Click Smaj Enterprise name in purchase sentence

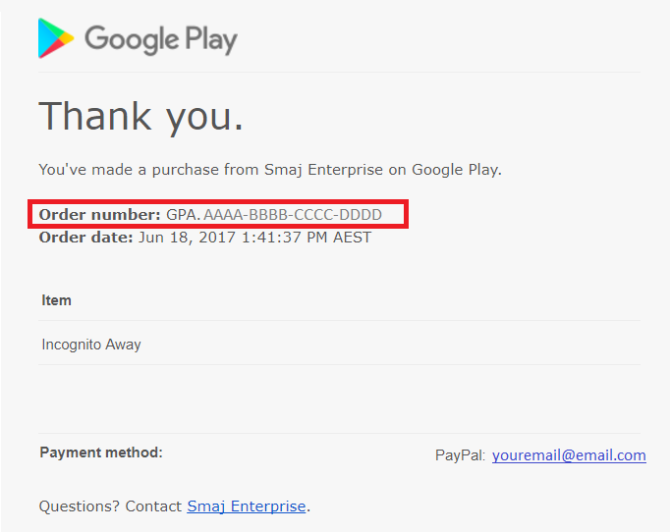tap(324, 170)
